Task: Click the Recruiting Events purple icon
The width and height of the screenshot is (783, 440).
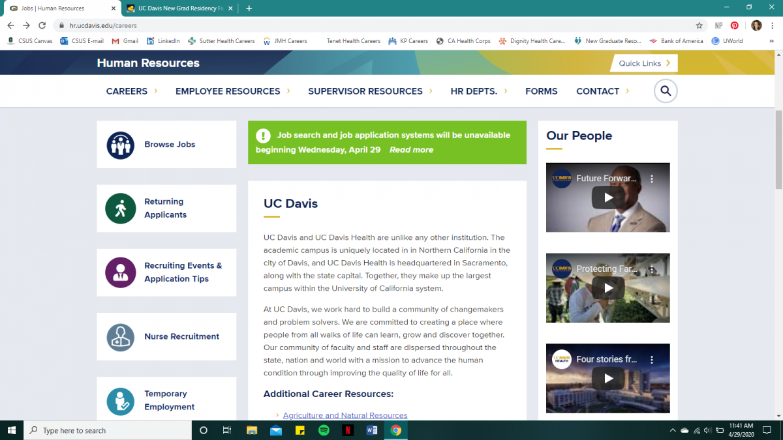Action: [x=120, y=272]
